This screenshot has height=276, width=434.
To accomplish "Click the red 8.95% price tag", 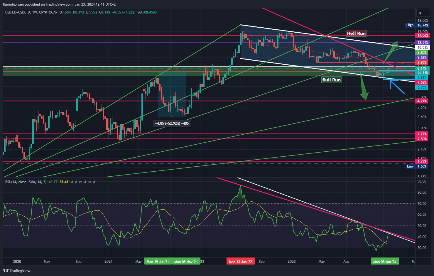I will tap(422, 63).
